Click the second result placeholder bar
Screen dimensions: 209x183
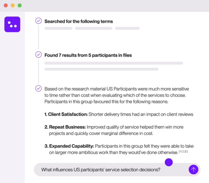click(101, 69)
